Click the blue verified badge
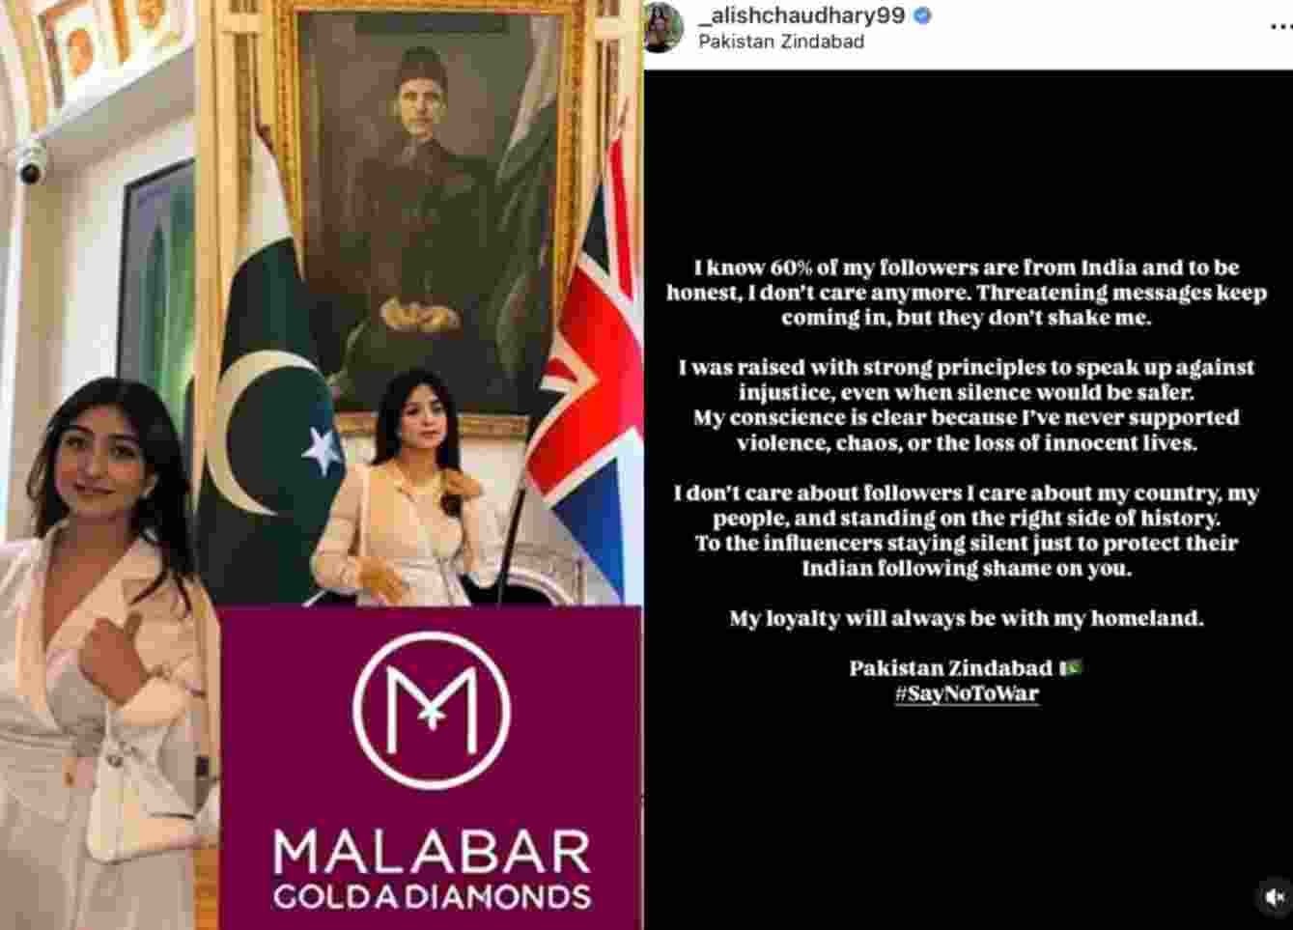This screenshot has width=1293, height=930. [x=922, y=15]
